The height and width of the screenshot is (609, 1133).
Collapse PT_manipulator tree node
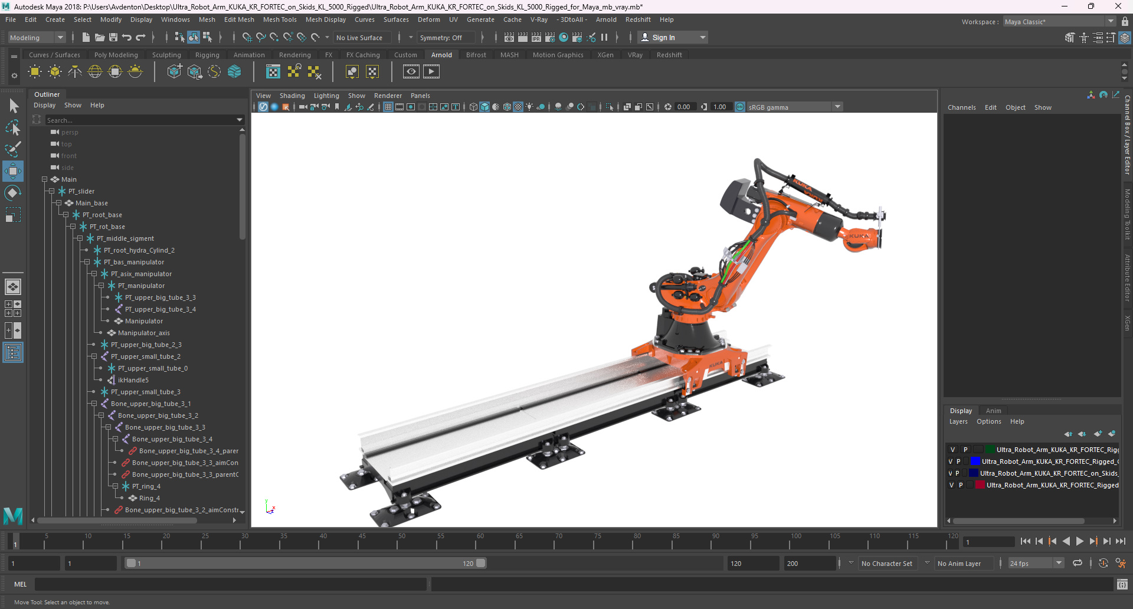(x=101, y=286)
